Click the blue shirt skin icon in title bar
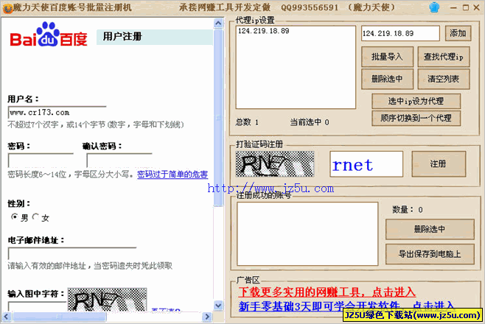Image resolution: width=485 pixels, height=324 pixels. click(x=434, y=7)
